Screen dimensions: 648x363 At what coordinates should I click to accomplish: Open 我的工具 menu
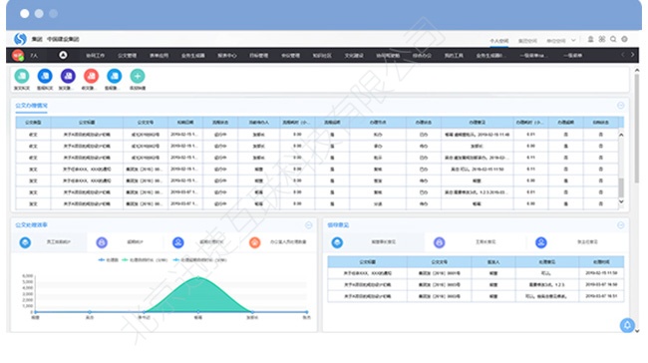[x=454, y=56]
